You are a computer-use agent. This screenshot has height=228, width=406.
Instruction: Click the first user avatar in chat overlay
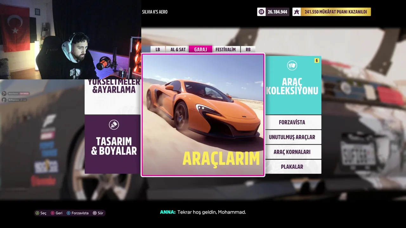[x=4, y=93]
